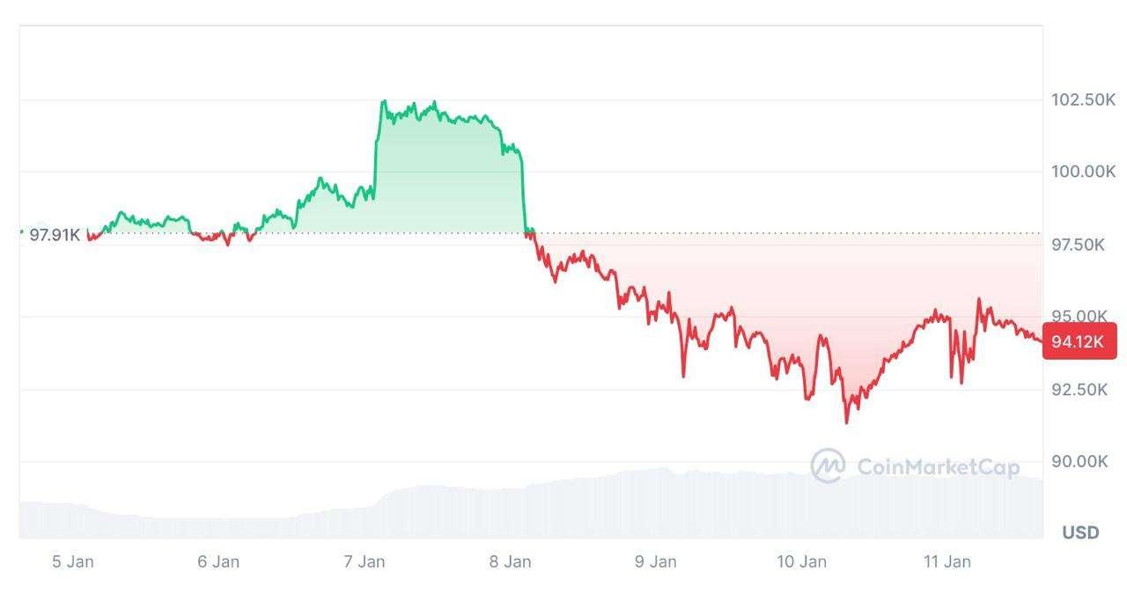Click the 102.50K price axis label
Screen dimensions: 1127x601
tap(1083, 100)
